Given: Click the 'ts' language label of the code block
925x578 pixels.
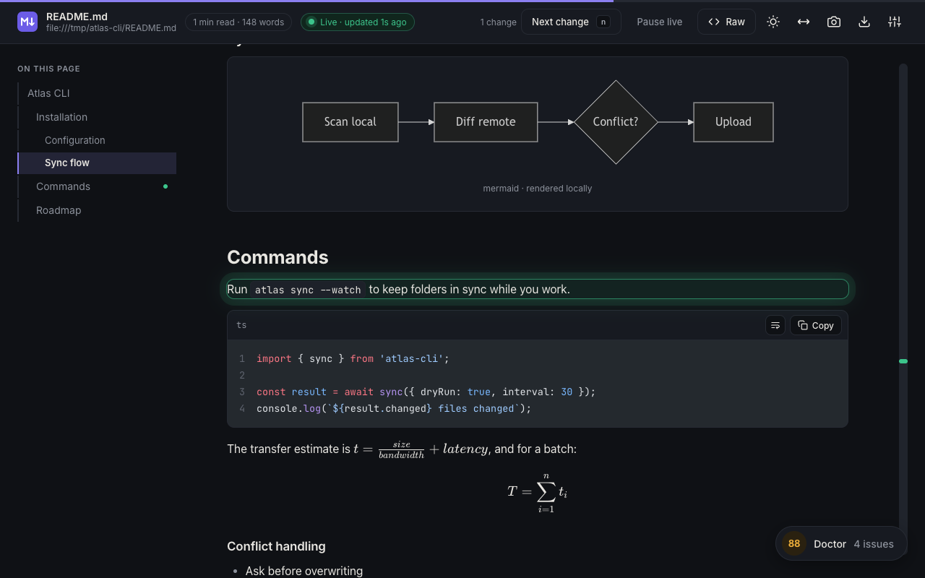Looking at the screenshot, I should [x=241, y=325].
